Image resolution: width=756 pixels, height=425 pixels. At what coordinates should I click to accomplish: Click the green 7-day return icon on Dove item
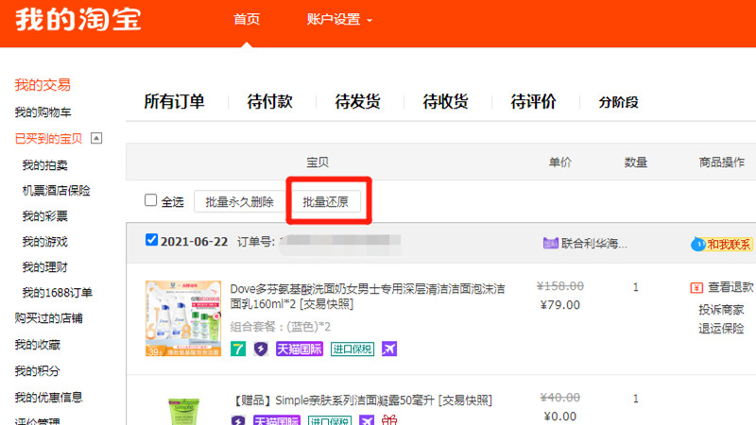pyautogui.click(x=238, y=348)
